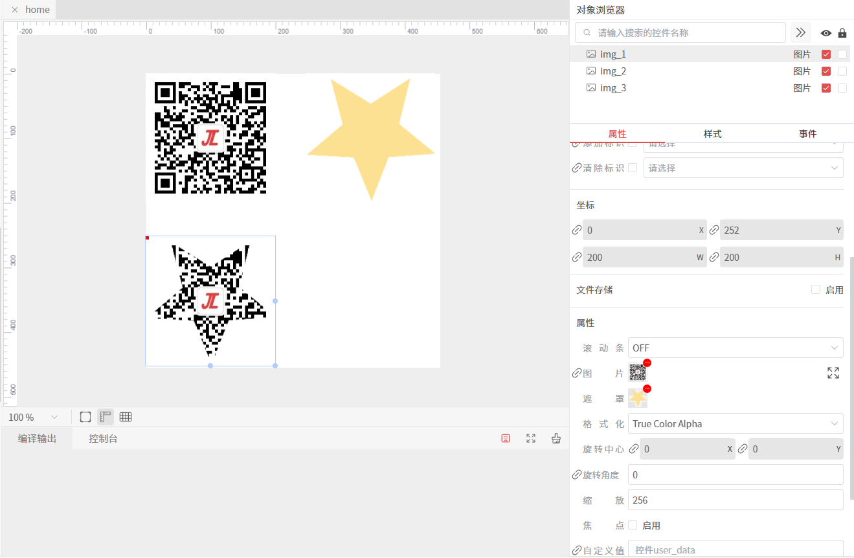The image size is (854, 558).
Task: Uncheck visibility checkbox for img_2
Action: point(826,71)
